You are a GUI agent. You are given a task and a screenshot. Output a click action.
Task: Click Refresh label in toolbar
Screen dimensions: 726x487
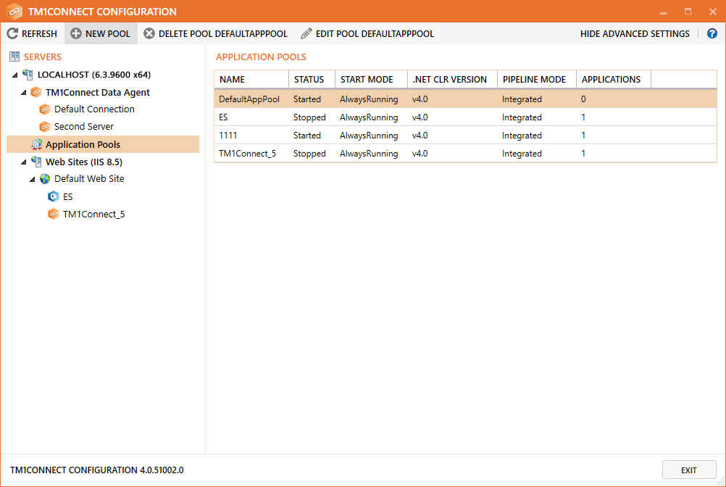[39, 34]
